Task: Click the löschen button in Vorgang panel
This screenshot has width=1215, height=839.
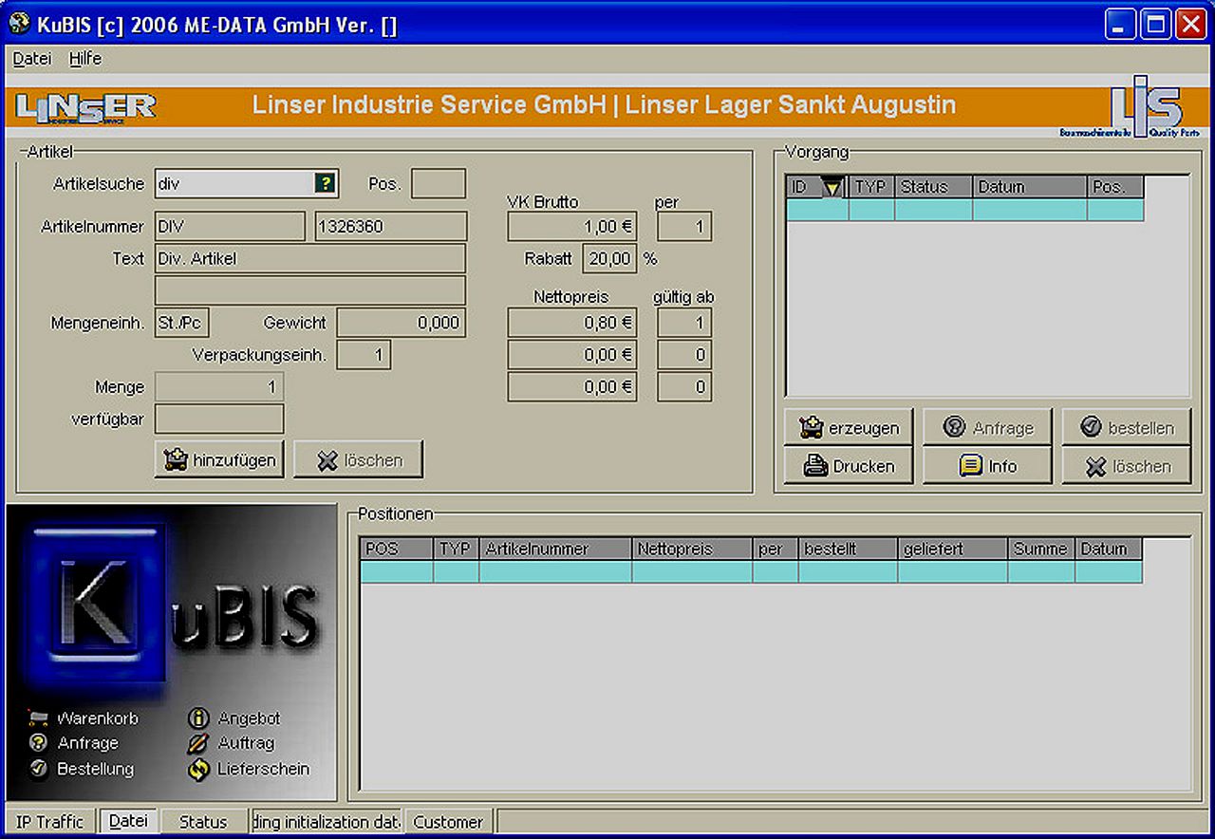Action: point(1126,466)
